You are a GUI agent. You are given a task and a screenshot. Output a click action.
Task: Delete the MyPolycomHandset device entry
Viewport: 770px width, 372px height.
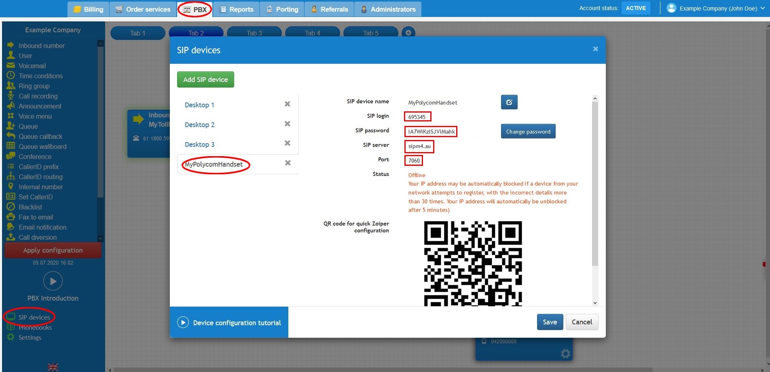click(x=288, y=163)
